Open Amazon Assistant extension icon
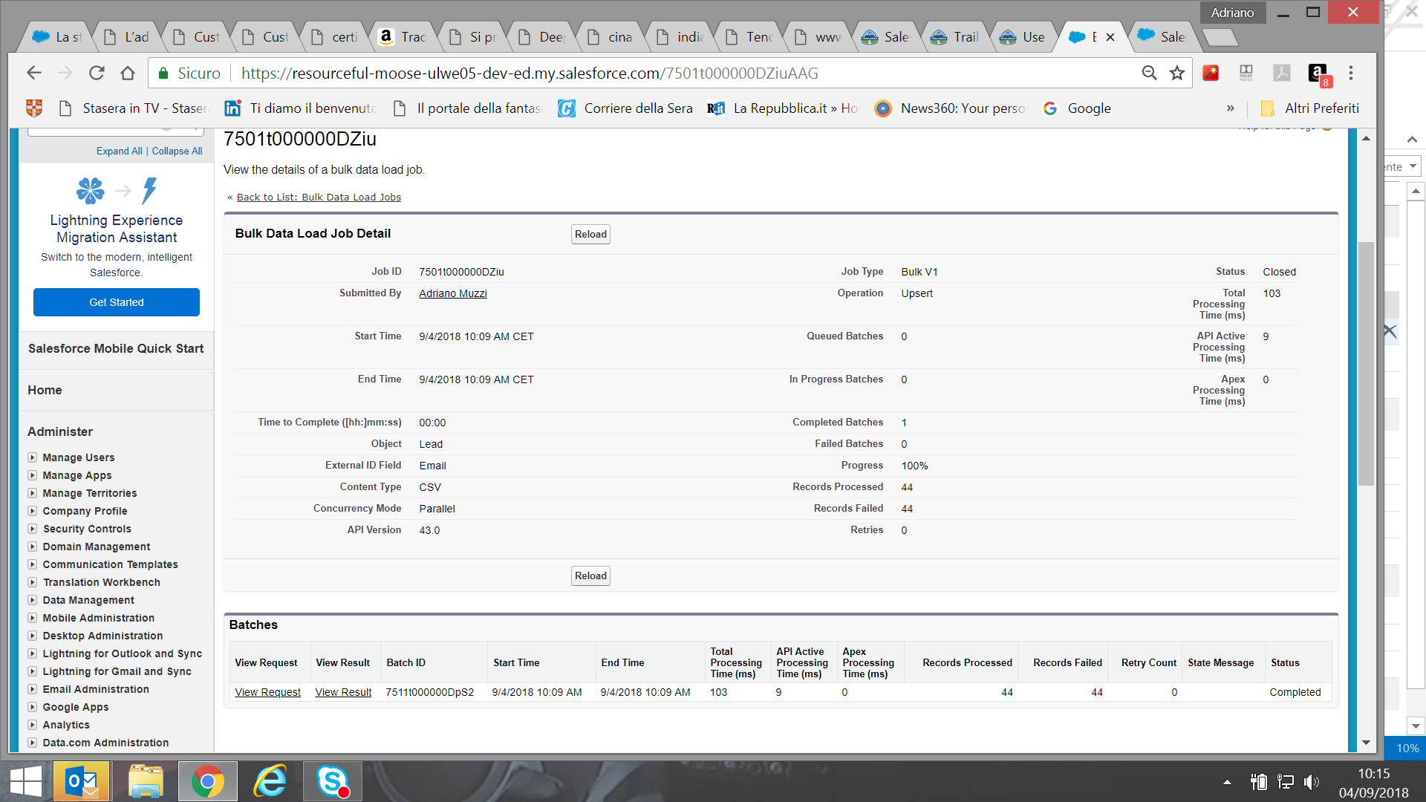The height and width of the screenshot is (802, 1426). tap(1318, 73)
